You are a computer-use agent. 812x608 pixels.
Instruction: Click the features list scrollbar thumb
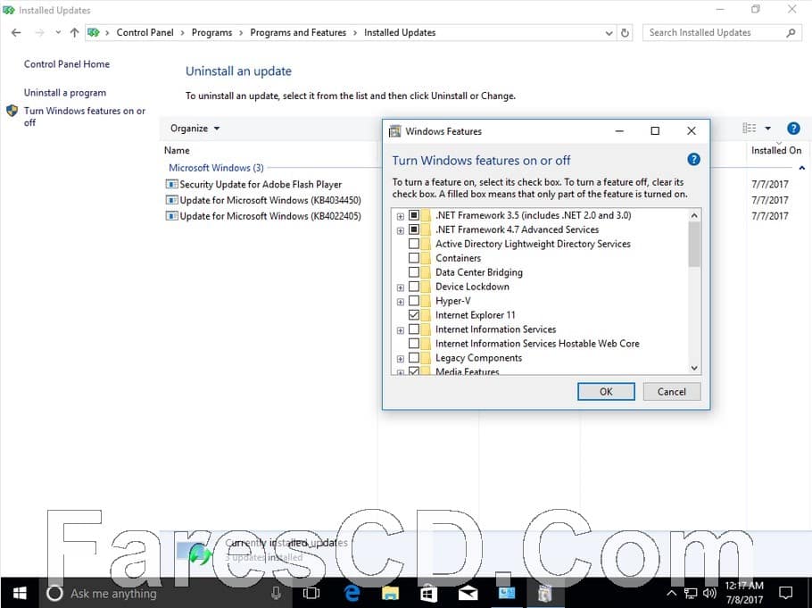click(694, 244)
